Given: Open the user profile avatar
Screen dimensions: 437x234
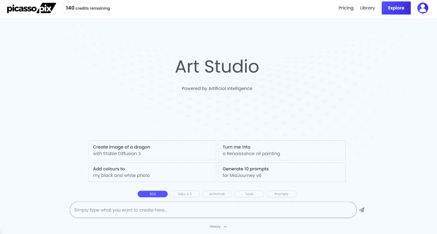Looking at the screenshot, I should [422, 8].
